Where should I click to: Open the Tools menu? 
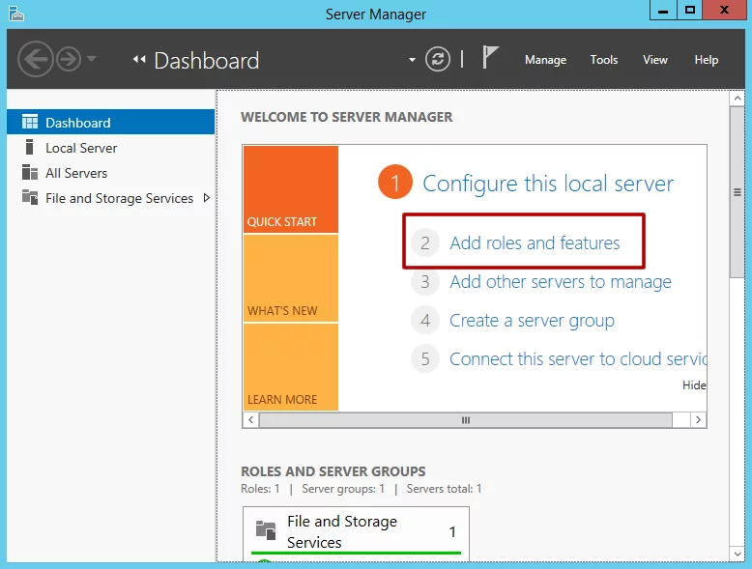click(x=604, y=60)
